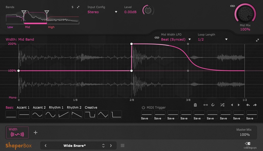Click the first Save slot
Screen dimensions: 263x151
(x=147, y=115)
